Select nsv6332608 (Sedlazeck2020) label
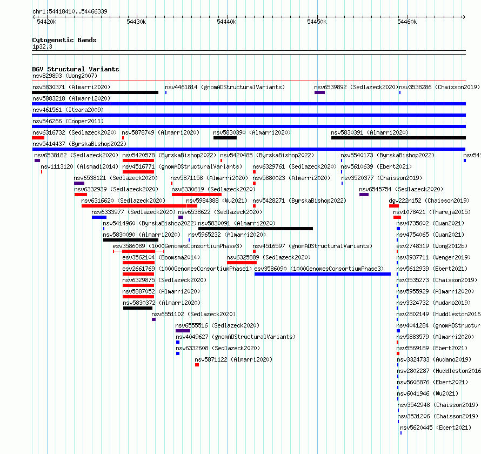The image size is (481, 454). coord(218,348)
